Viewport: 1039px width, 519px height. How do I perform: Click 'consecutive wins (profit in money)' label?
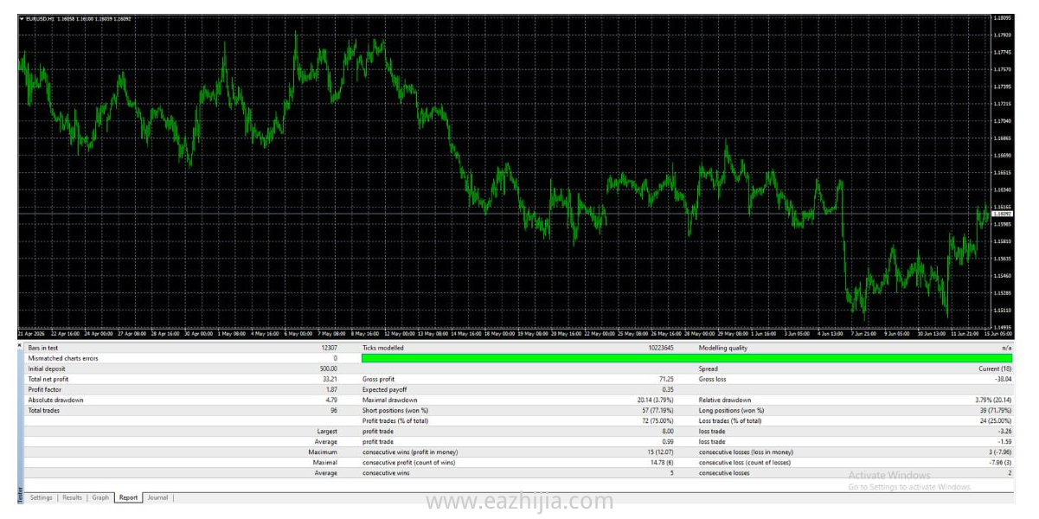pyautogui.click(x=410, y=452)
